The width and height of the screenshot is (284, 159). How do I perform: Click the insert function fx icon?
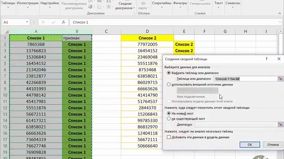click(x=63, y=22)
